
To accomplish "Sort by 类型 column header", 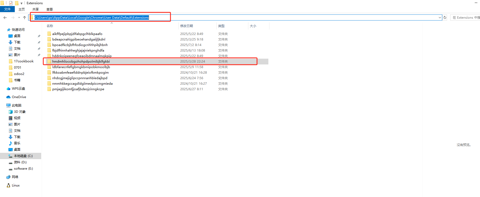I will (x=221, y=26).
